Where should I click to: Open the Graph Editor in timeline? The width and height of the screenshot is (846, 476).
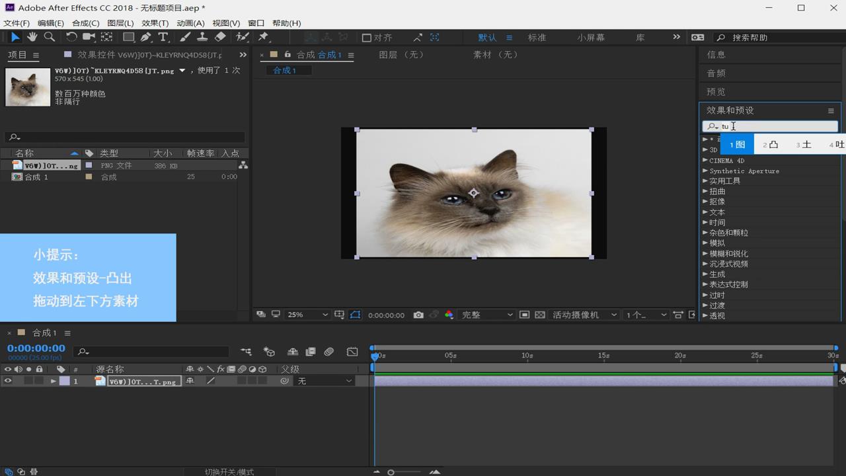tap(352, 352)
